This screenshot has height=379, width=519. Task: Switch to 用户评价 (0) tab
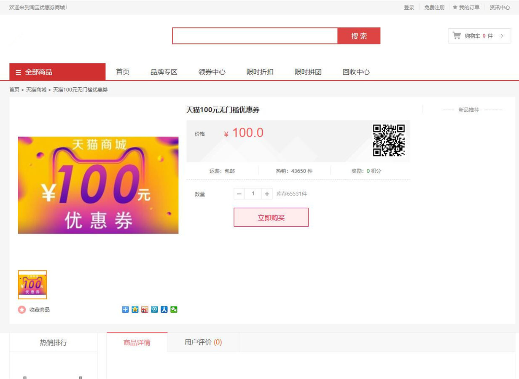[203, 342]
